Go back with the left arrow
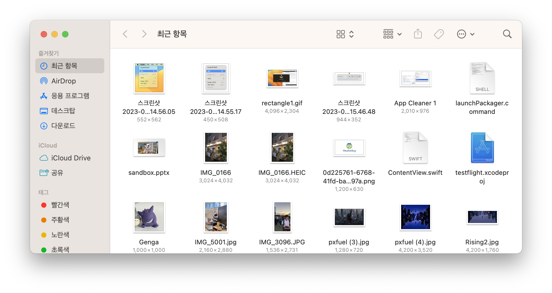 click(x=125, y=34)
